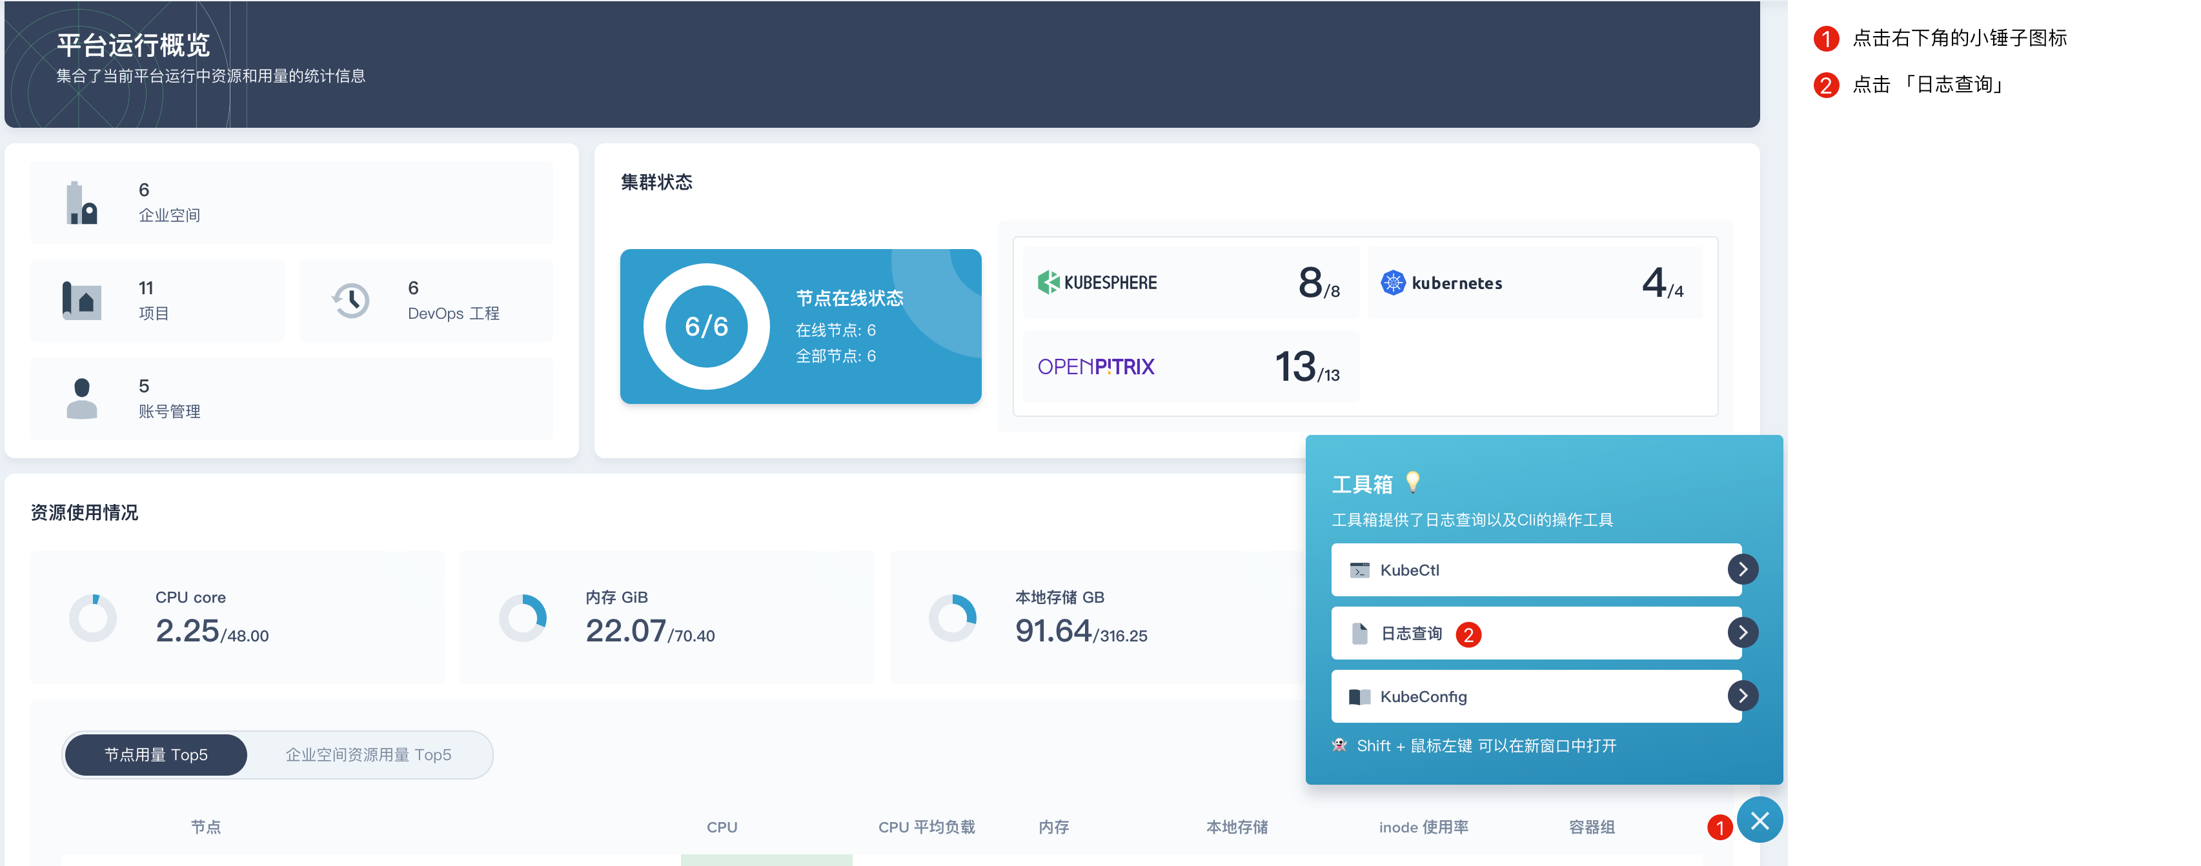This screenshot has width=2201, height=866.
Task: Click the DevOps clock history icon
Action: click(x=350, y=301)
